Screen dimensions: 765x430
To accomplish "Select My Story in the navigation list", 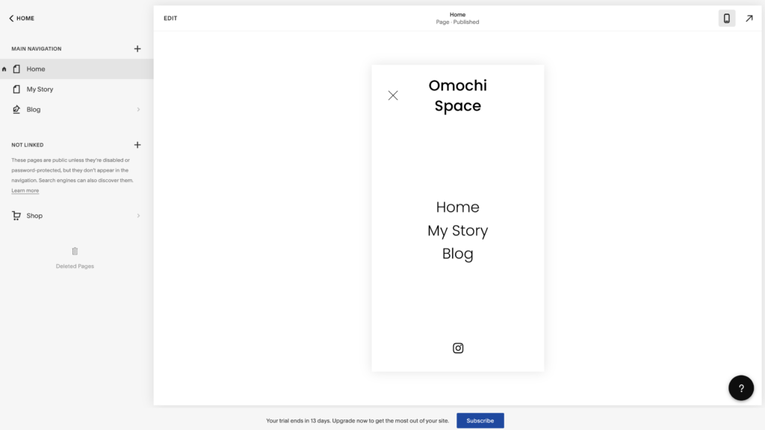I will pos(39,89).
